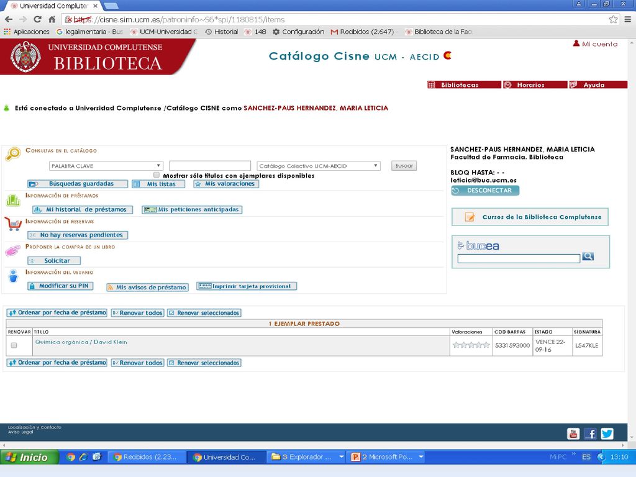Click the Buscar button
The height and width of the screenshot is (477, 636).
(x=404, y=165)
